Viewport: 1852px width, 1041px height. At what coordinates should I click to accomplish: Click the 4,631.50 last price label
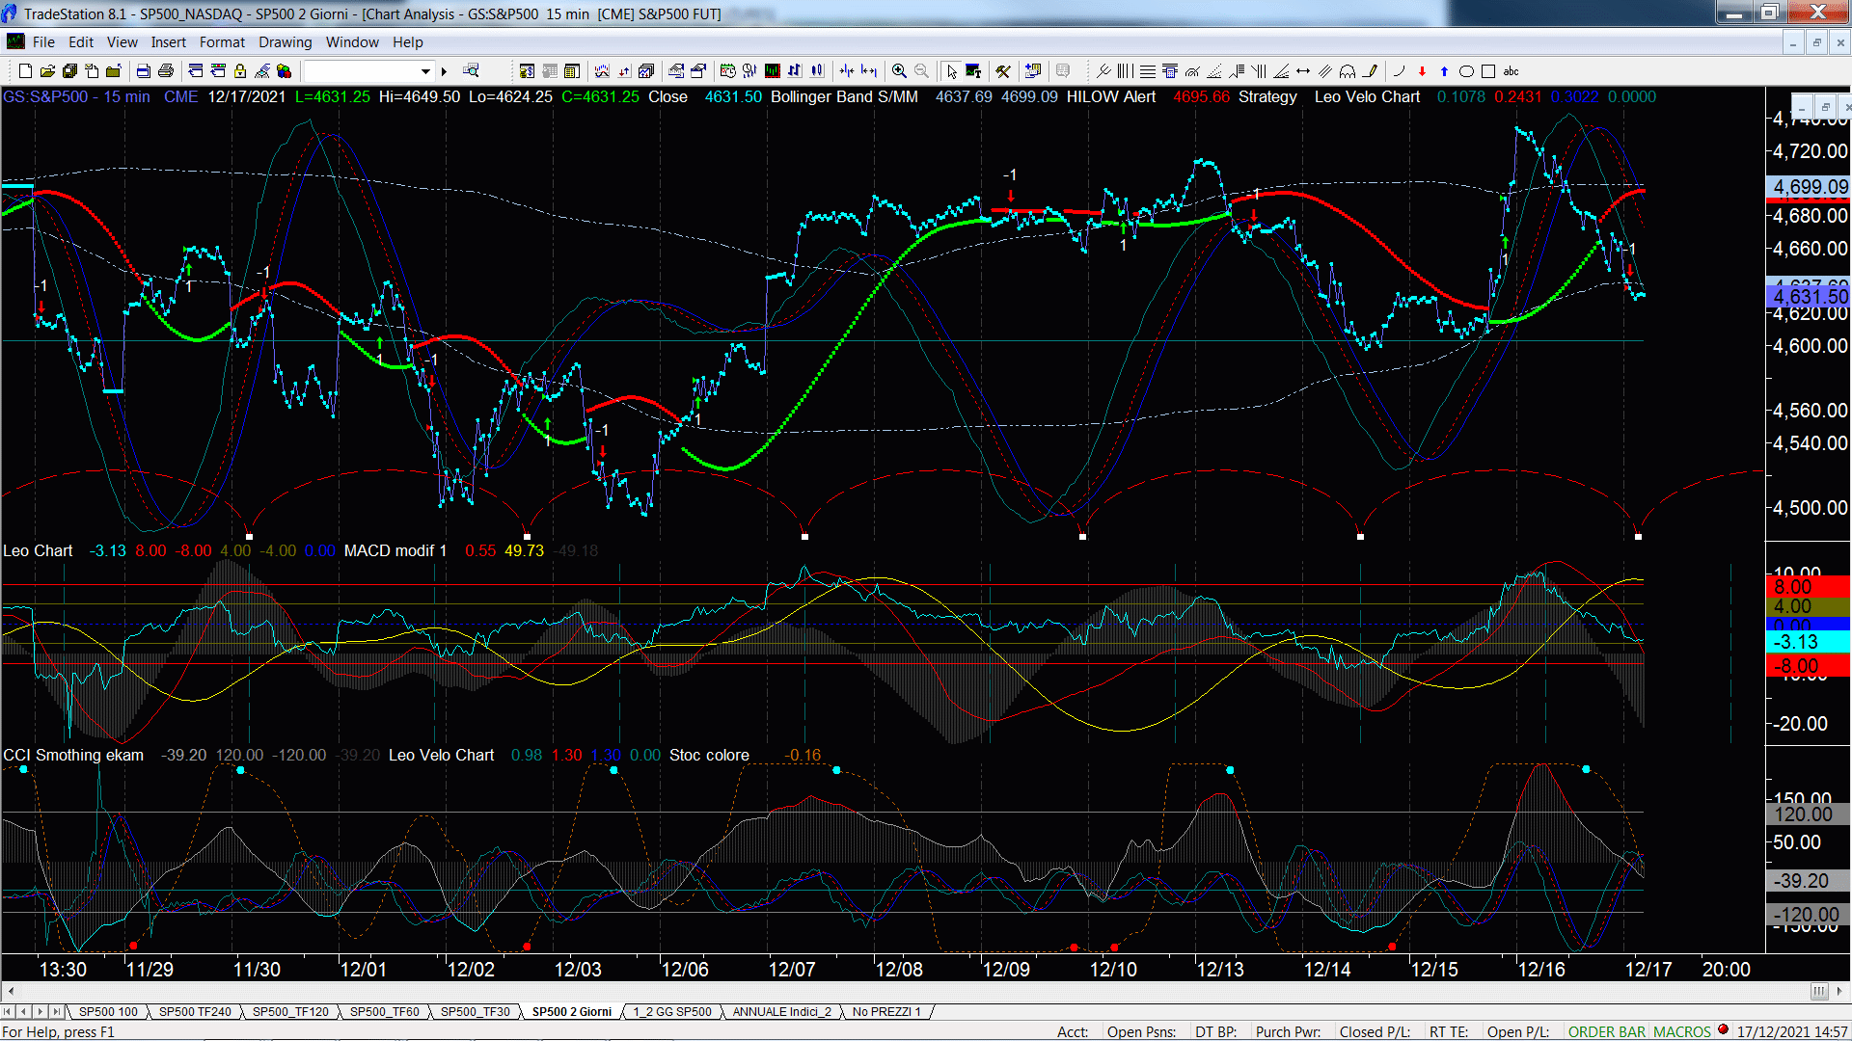pos(1809,297)
